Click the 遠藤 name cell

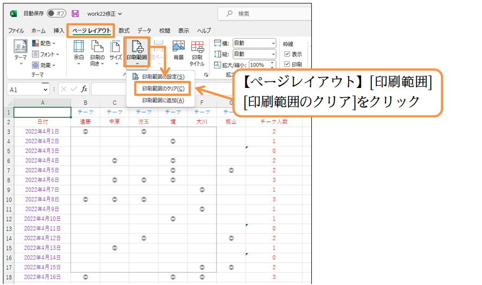point(86,122)
